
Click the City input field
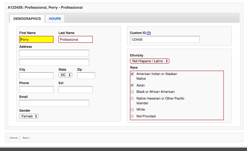36,76
